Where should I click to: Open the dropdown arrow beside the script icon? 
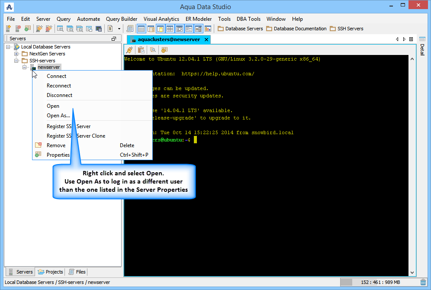click(x=119, y=29)
